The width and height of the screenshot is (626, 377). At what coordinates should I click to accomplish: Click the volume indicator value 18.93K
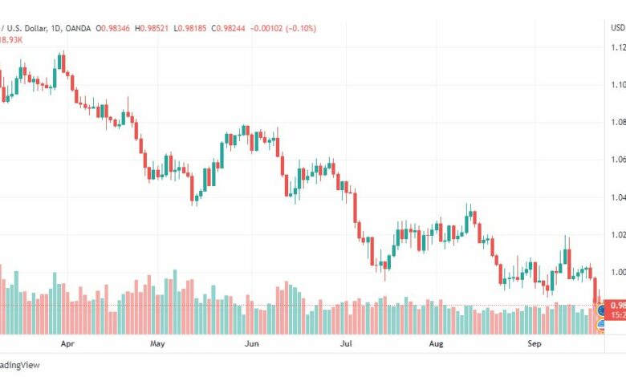(x=11, y=40)
